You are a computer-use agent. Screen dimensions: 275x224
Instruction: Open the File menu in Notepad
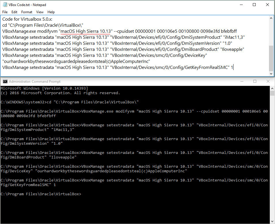coord(5,12)
